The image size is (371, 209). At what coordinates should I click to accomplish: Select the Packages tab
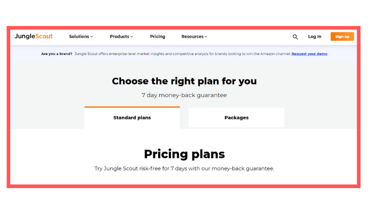[x=237, y=118]
